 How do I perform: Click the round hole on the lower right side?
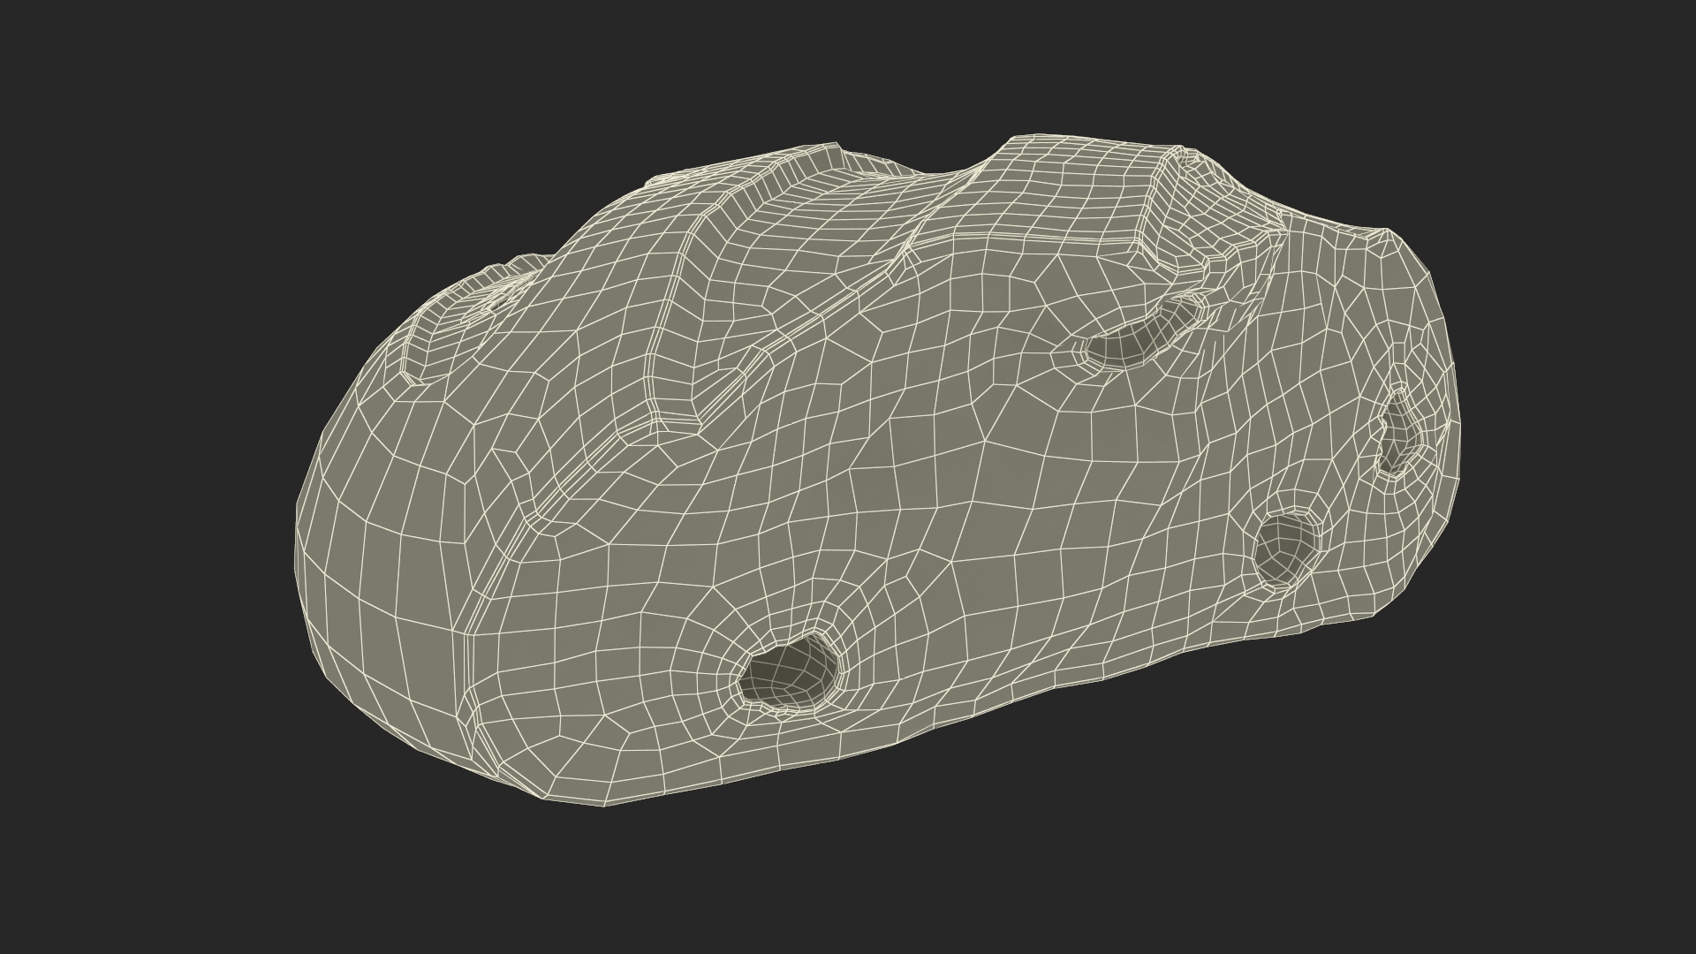[x=1286, y=548]
